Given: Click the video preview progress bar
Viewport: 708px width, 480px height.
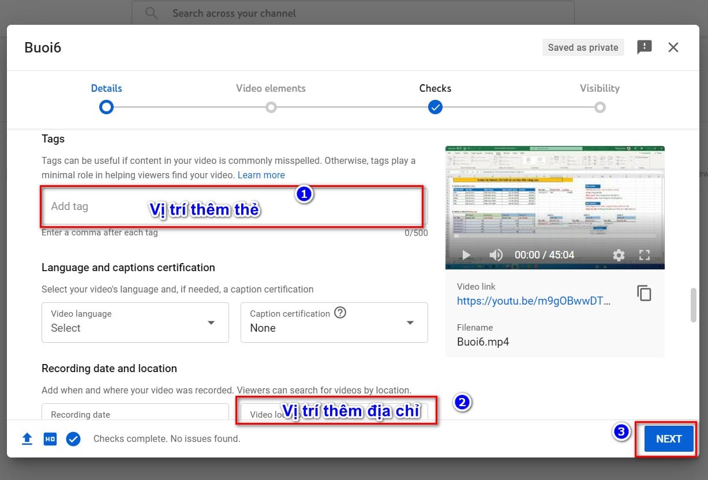Looking at the screenshot, I should pos(555,236).
